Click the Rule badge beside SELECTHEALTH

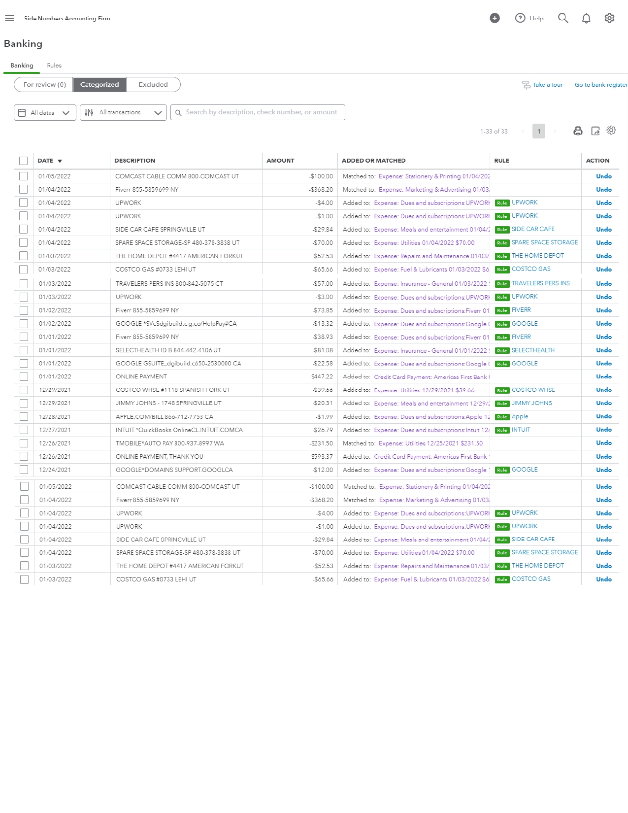pyautogui.click(x=502, y=351)
